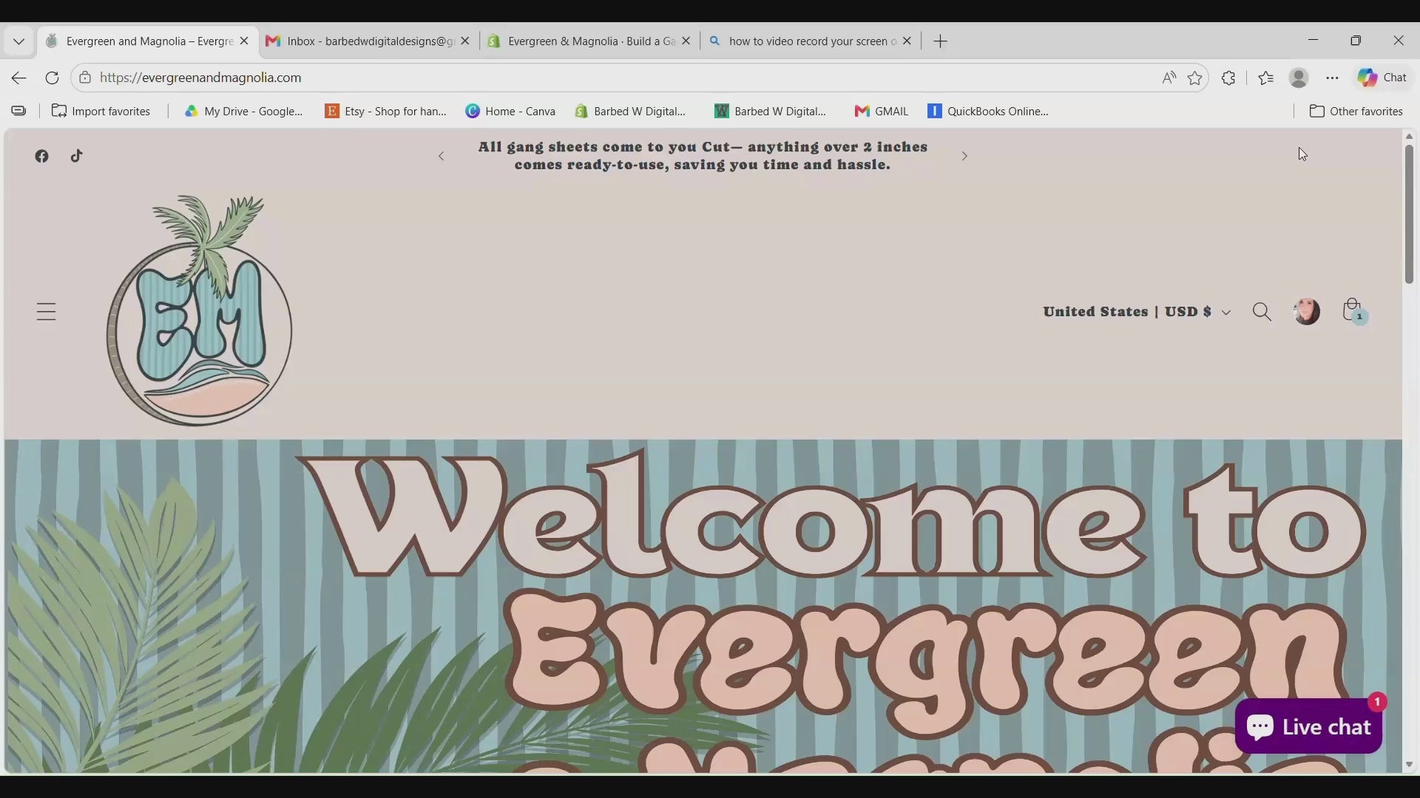Open Copilot Chat sidebar

pos(1382,78)
